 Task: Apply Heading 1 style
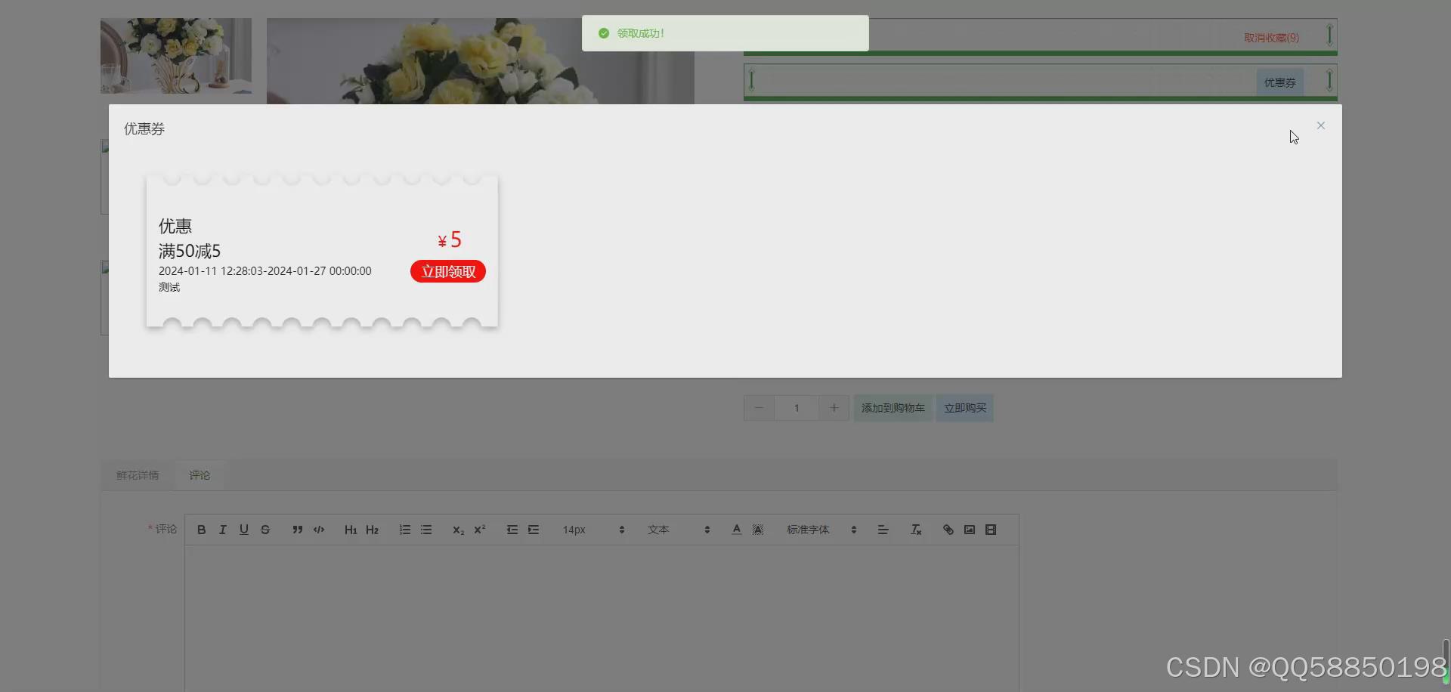point(351,530)
